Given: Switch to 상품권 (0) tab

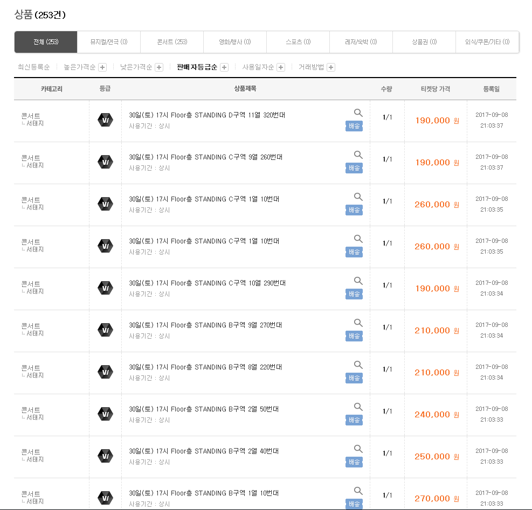Looking at the screenshot, I should [x=424, y=42].
